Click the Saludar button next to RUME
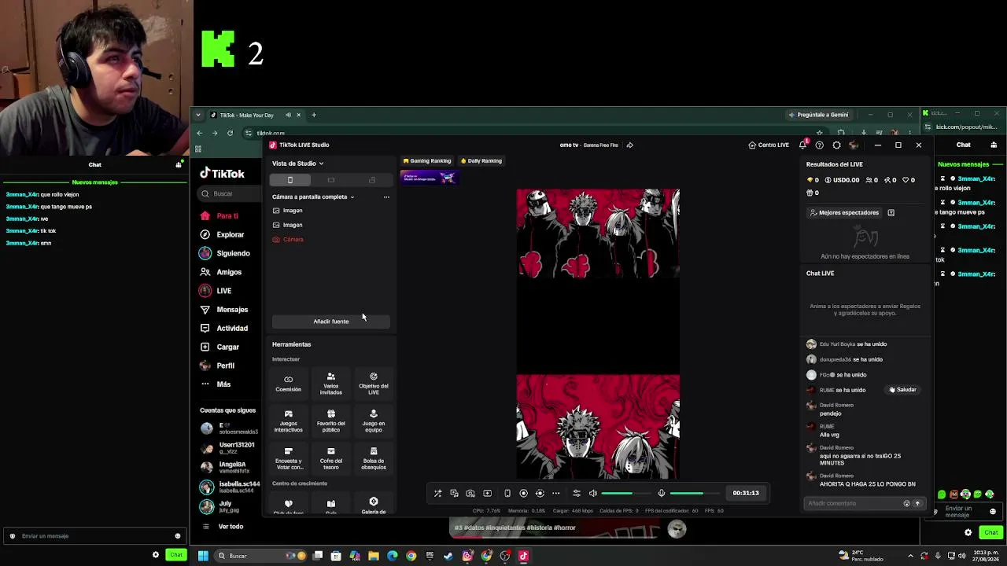Image resolution: width=1007 pixels, height=566 pixels. [902, 390]
